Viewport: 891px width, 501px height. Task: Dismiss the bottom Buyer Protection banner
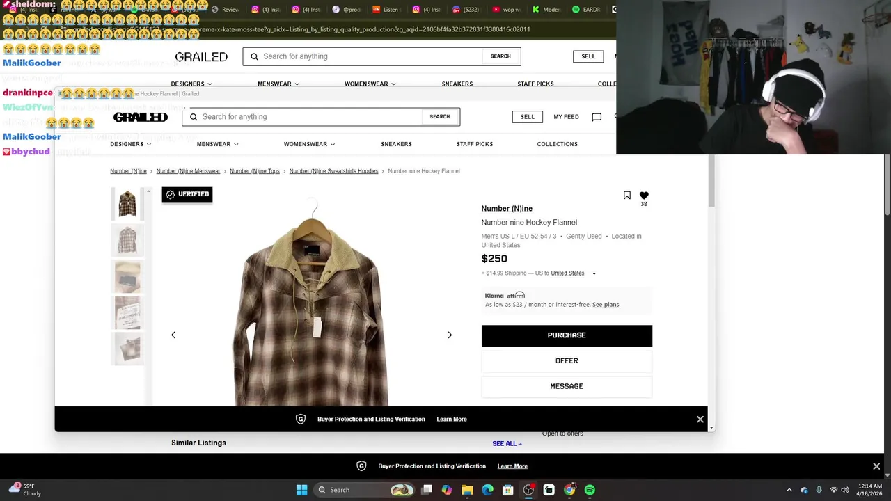point(876,466)
